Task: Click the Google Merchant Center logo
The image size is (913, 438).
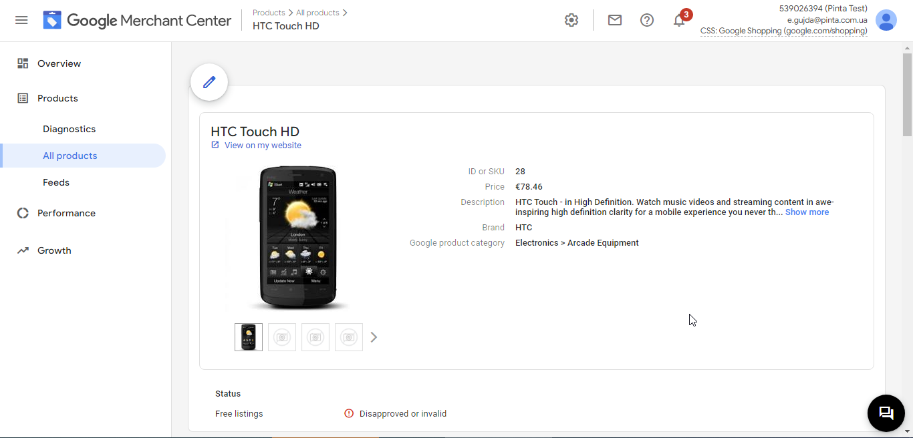Action: tap(137, 20)
